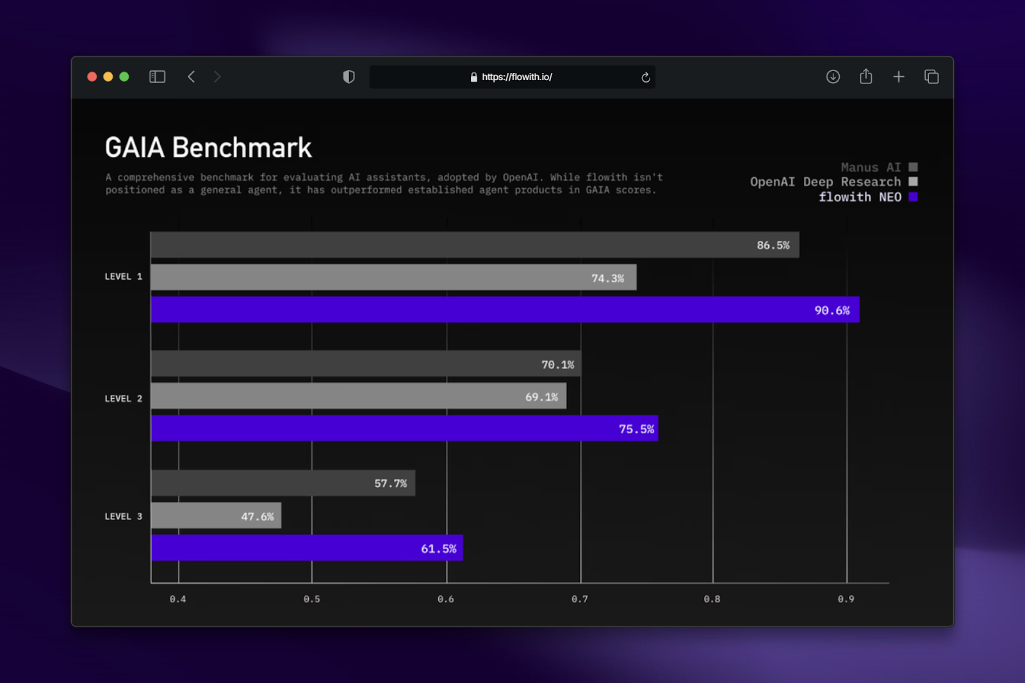The image size is (1025, 683).
Task: Click the LEVEL 2 axis label
Action: click(124, 399)
